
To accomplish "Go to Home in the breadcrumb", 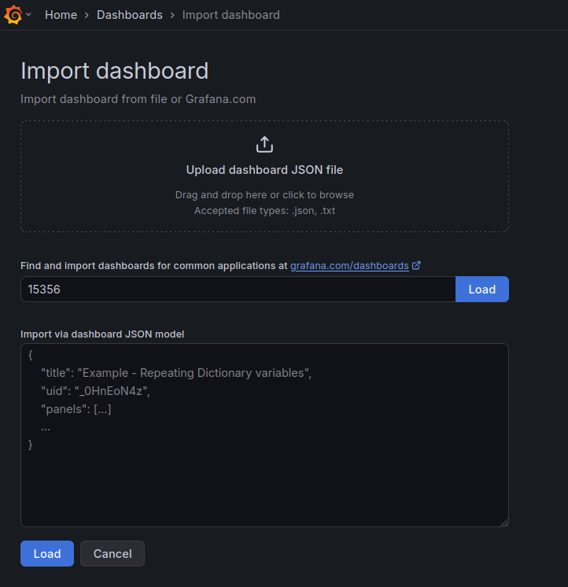I will tap(61, 15).
